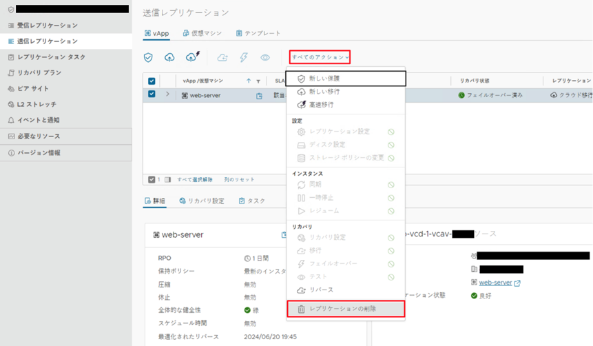Image resolution: width=593 pixels, height=346 pixels.
Task: Click the clipboard icon in the web-server row
Action: coord(259,96)
